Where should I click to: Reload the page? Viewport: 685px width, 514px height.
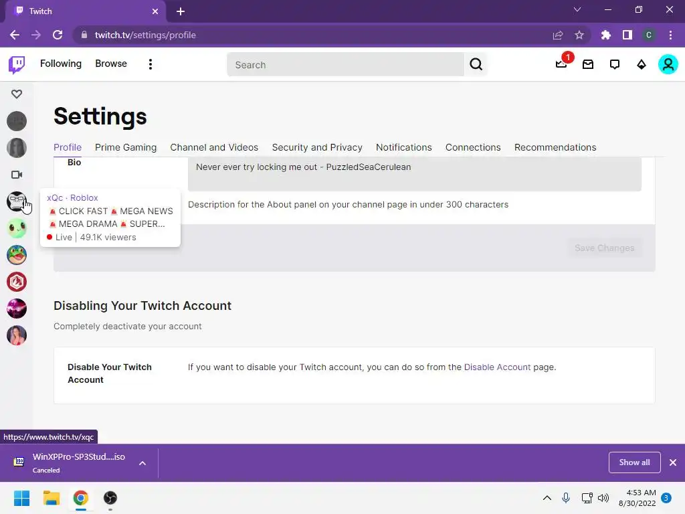(58, 35)
